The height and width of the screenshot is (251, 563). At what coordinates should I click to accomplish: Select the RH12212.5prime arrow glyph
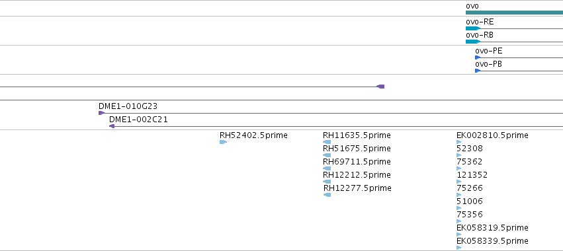327,182
